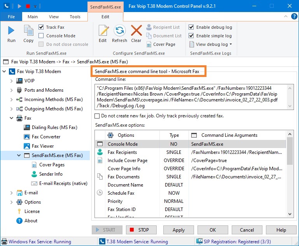Click the options list vertical scrollbar thumb

[290, 150]
